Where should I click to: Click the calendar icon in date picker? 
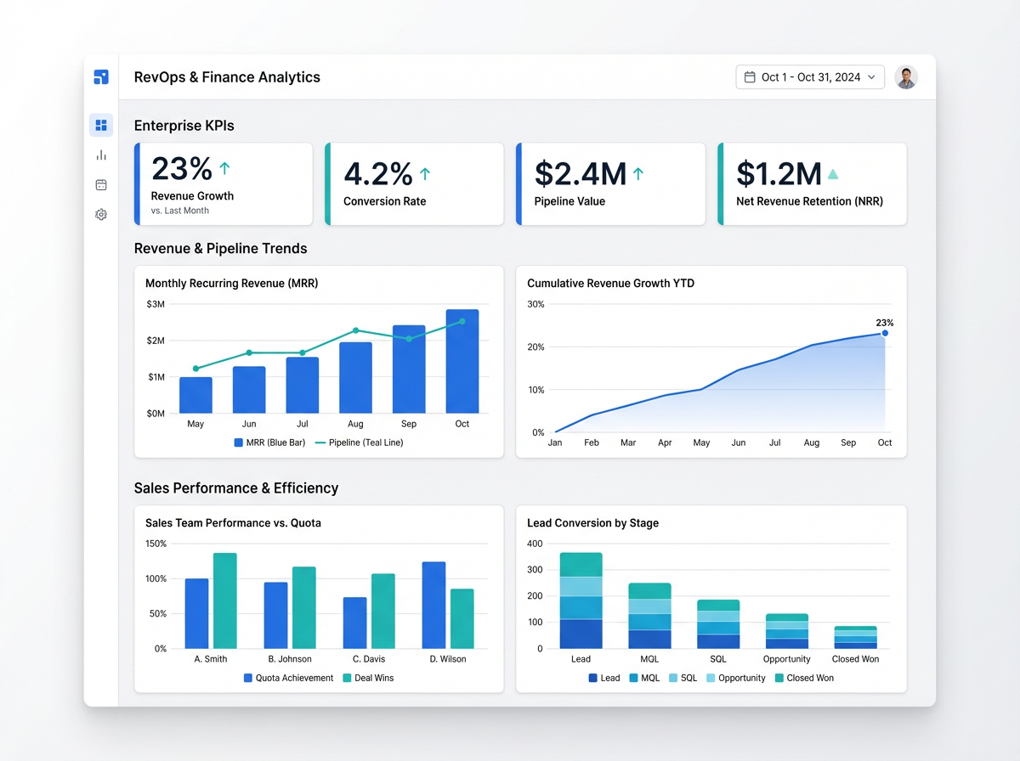[x=750, y=77]
